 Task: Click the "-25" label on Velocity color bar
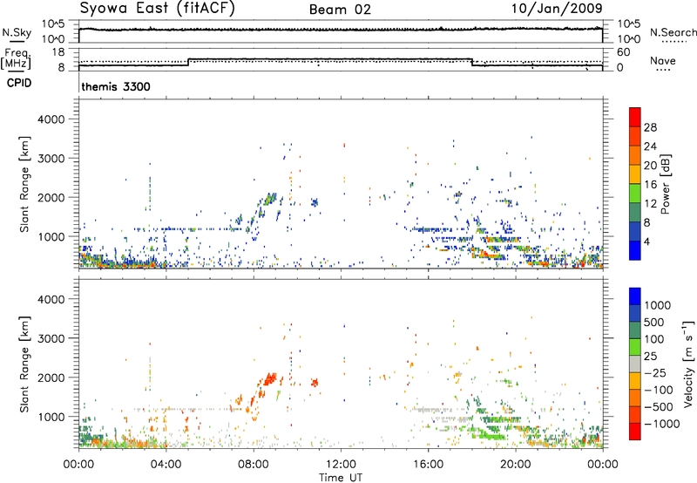[655, 373]
